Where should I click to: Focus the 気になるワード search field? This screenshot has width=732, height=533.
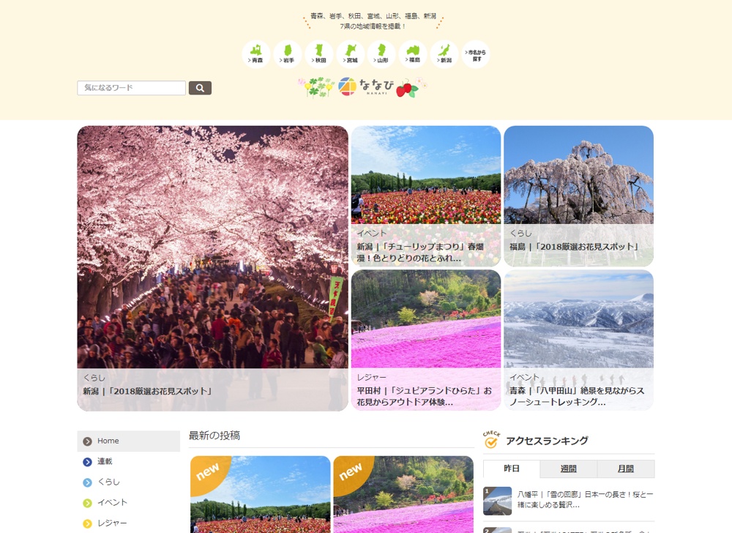(x=131, y=88)
